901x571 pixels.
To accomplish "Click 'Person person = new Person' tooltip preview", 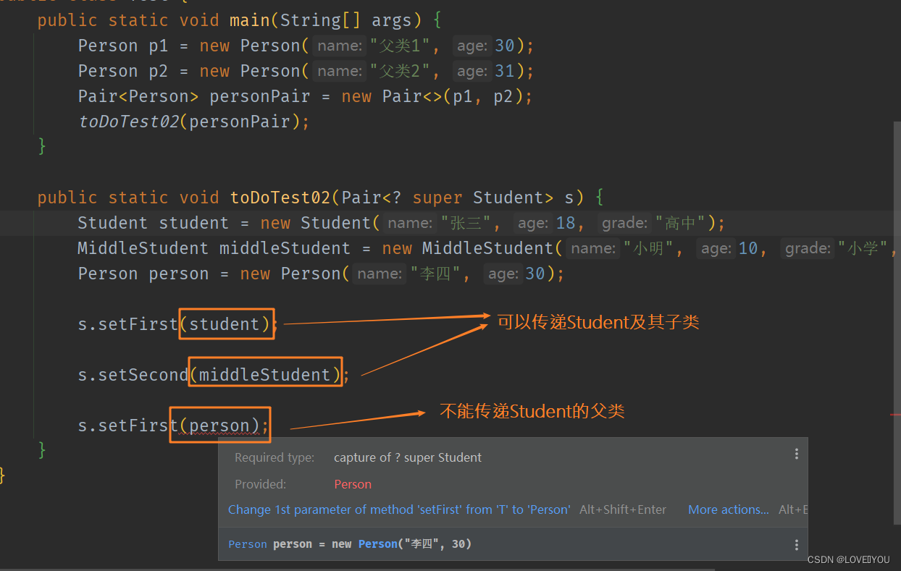I will point(350,544).
